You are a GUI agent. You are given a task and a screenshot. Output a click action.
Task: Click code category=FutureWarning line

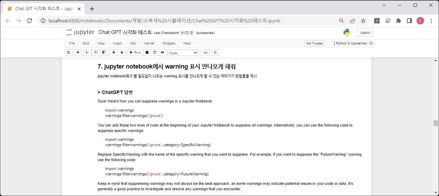[157, 174]
